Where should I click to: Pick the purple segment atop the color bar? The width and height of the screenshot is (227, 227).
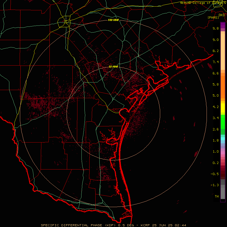tap(223, 25)
